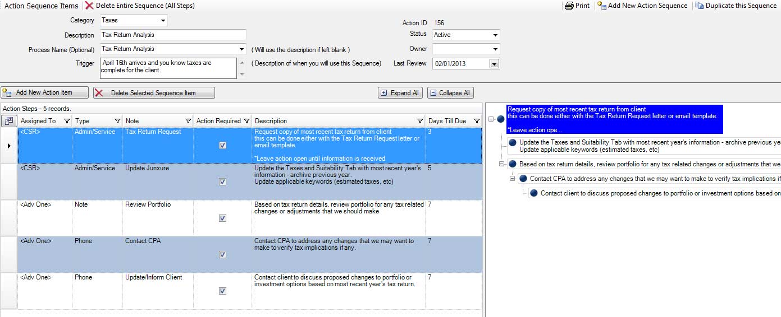Click the red X Delete Entire Sequence icon
The height and width of the screenshot is (317, 781).
(x=89, y=6)
